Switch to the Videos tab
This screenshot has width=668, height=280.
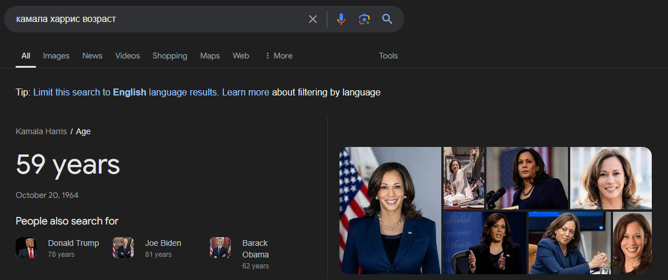click(x=127, y=56)
